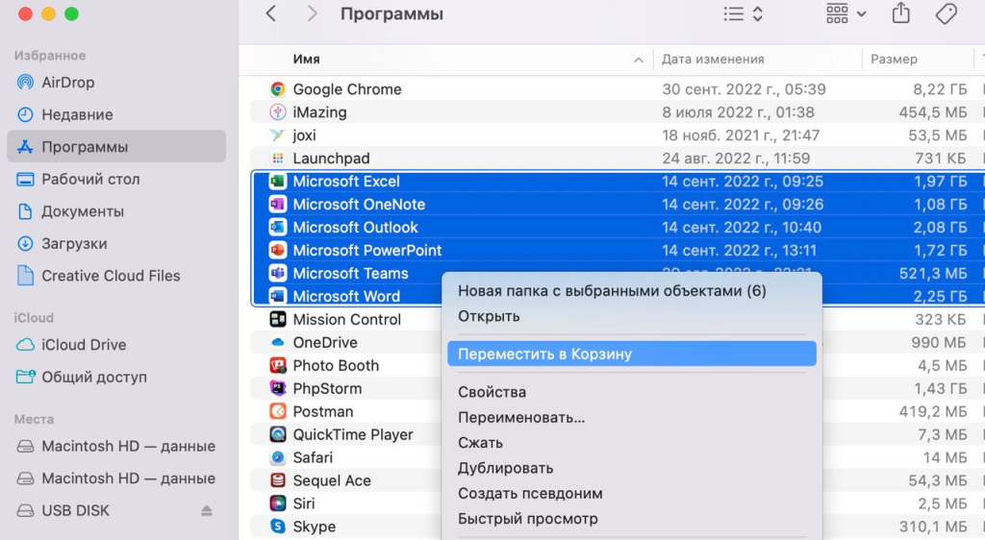985x540 pixels.
Task: Click the Microsoft Excel icon
Action: click(x=278, y=182)
